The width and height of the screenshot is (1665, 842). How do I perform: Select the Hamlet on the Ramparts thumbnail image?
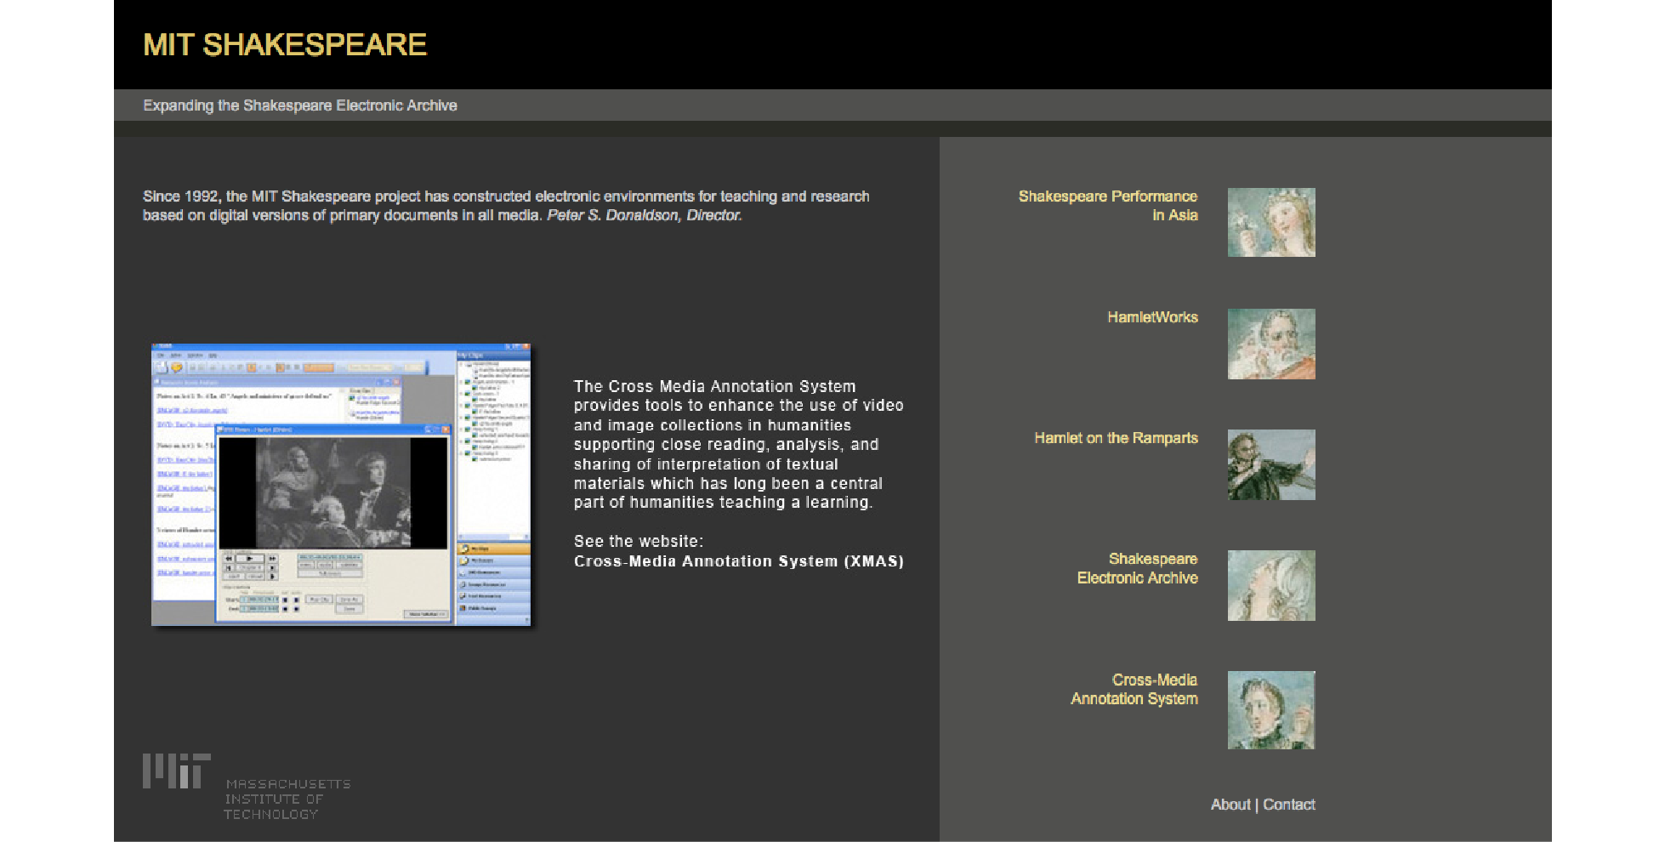(1270, 464)
